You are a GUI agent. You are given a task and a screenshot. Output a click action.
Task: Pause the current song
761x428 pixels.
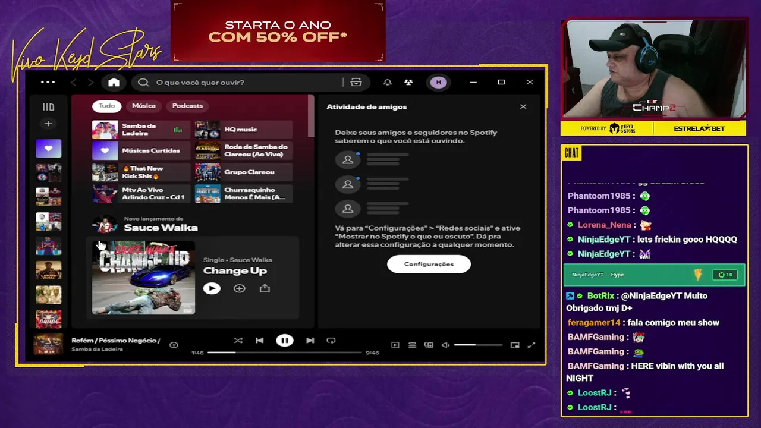285,341
